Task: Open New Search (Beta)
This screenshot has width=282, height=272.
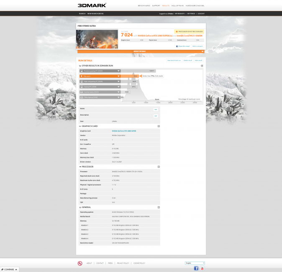Action: (x=95, y=14)
